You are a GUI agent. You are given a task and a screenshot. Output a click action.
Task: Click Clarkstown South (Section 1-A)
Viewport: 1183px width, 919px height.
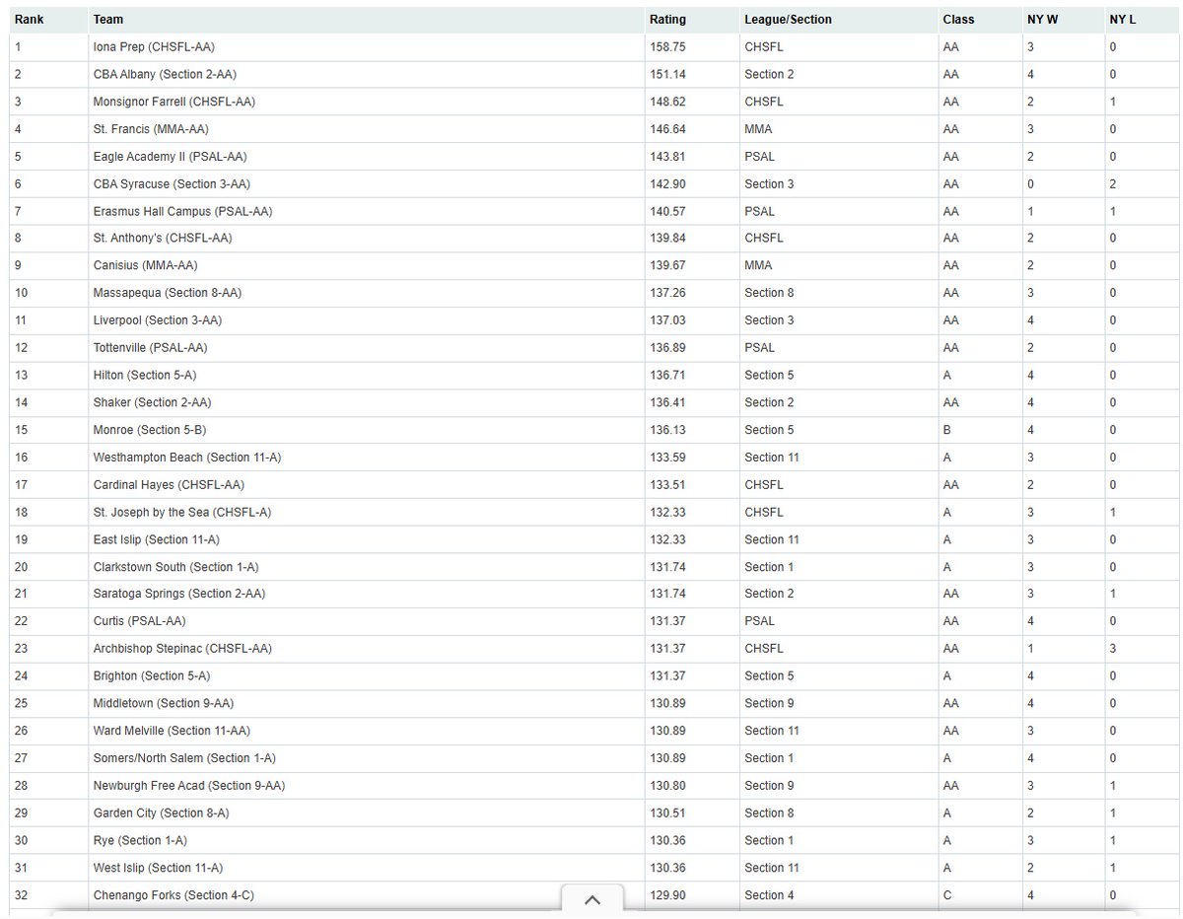click(x=177, y=567)
